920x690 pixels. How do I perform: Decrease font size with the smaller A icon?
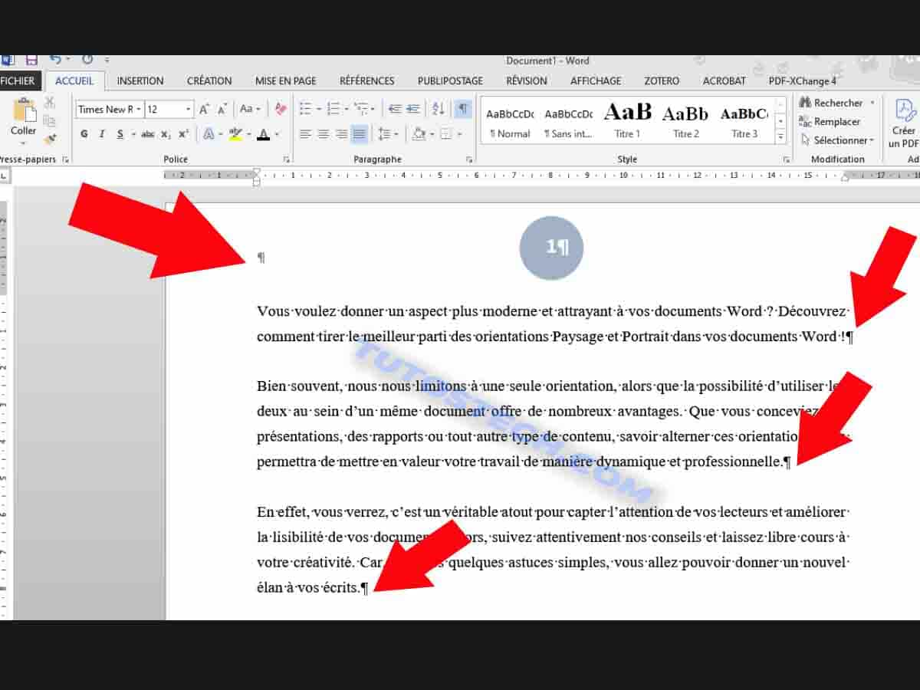tap(222, 110)
